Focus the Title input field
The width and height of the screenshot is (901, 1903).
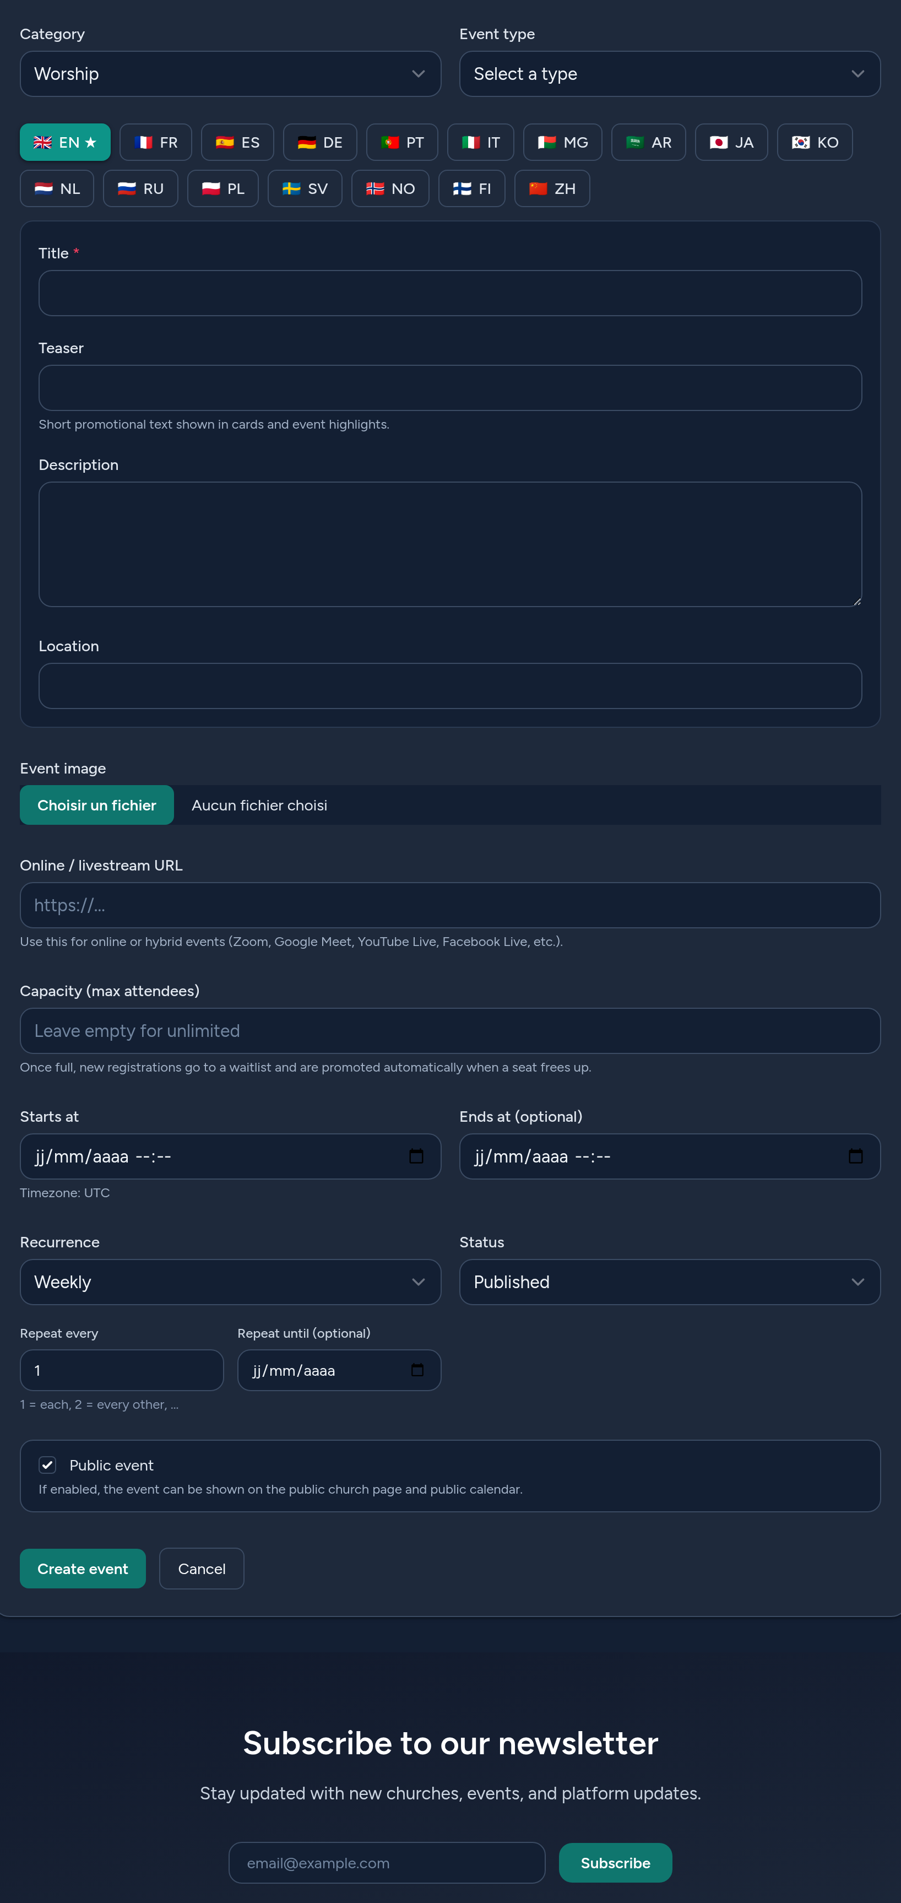click(x=450, y=293)
